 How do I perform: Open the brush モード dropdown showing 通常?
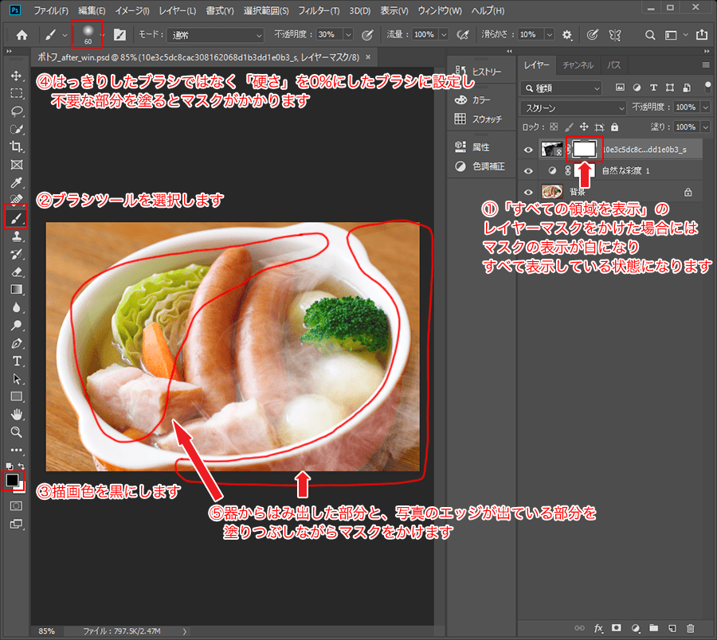tap(215, 35)
